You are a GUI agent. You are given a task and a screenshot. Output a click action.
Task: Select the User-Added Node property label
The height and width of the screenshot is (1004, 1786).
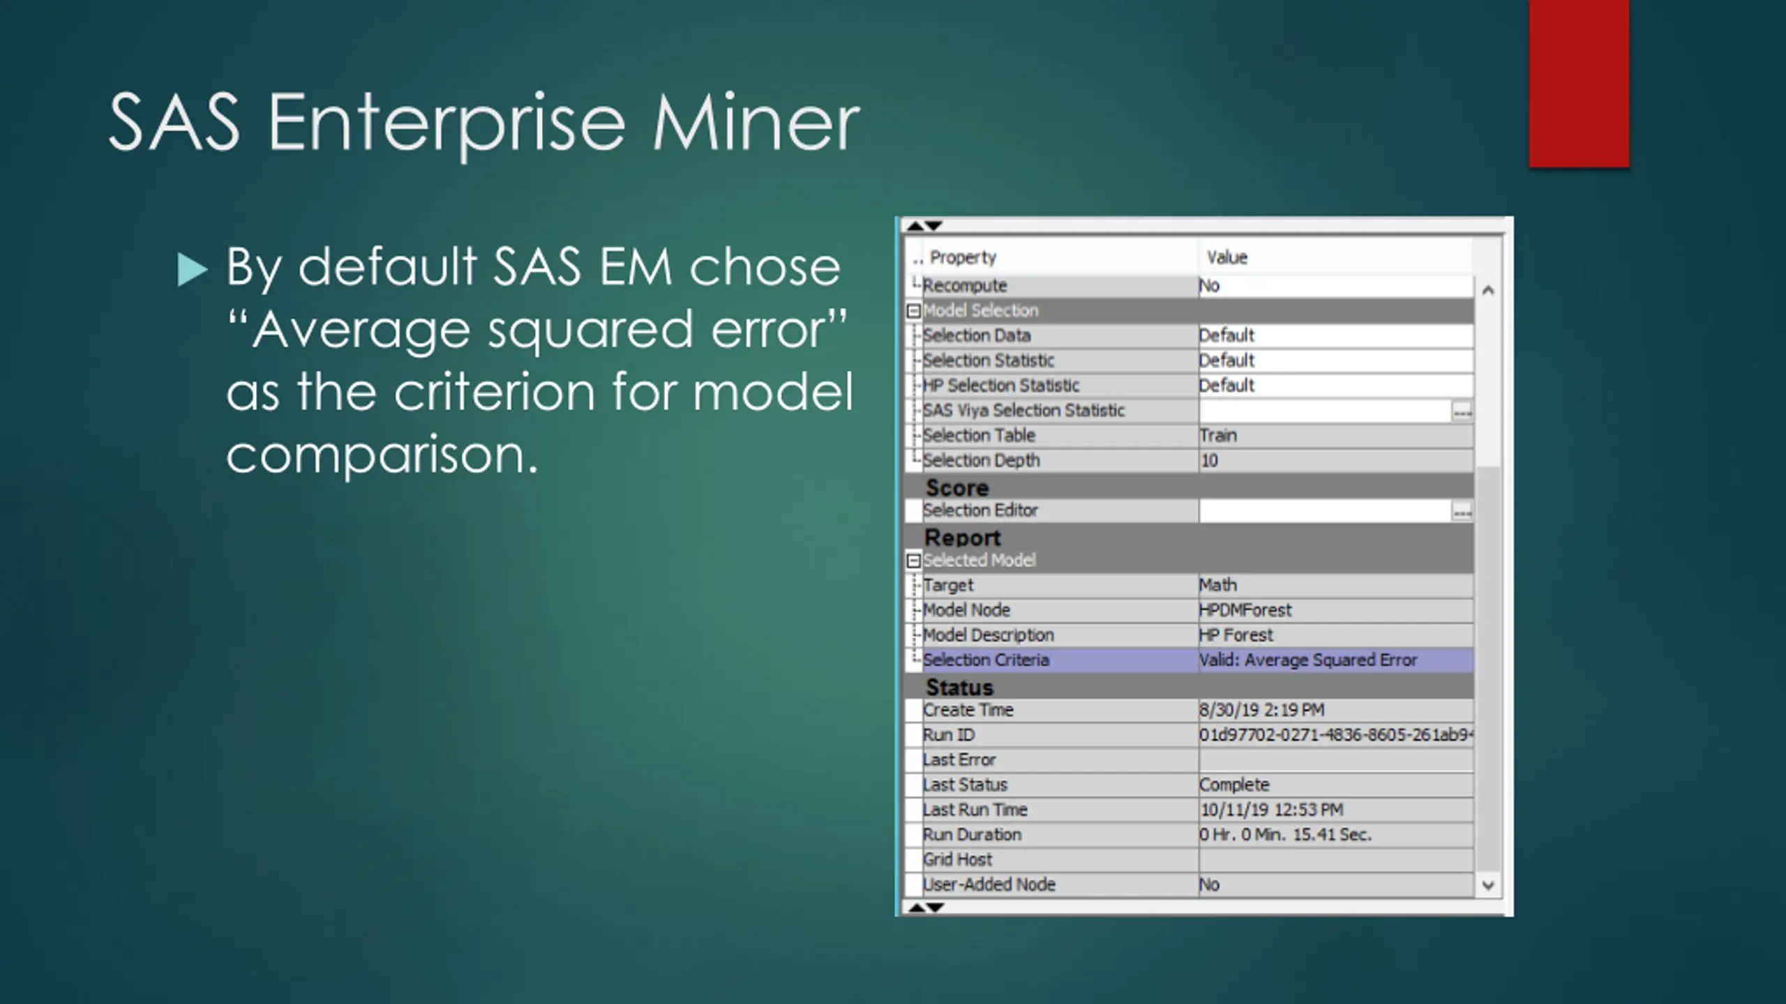click(x=989, y=885)
